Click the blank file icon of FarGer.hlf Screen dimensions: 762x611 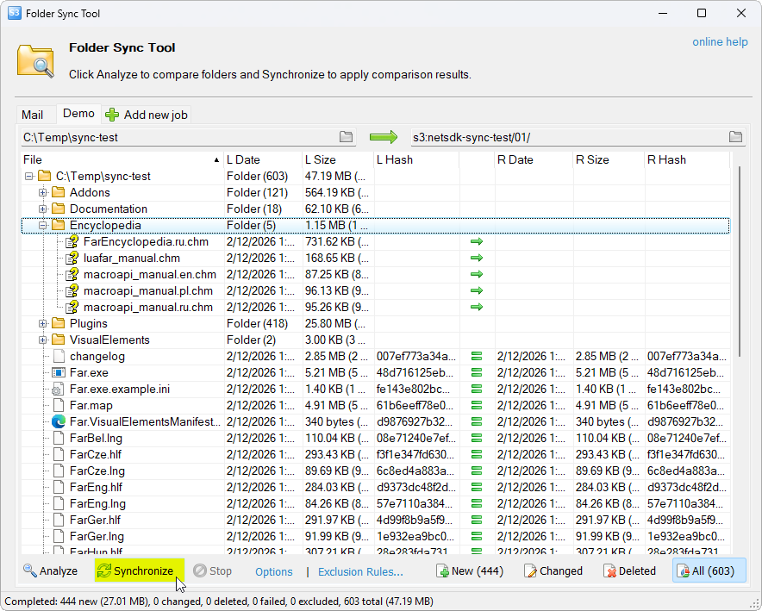click(x=59, y=521)
